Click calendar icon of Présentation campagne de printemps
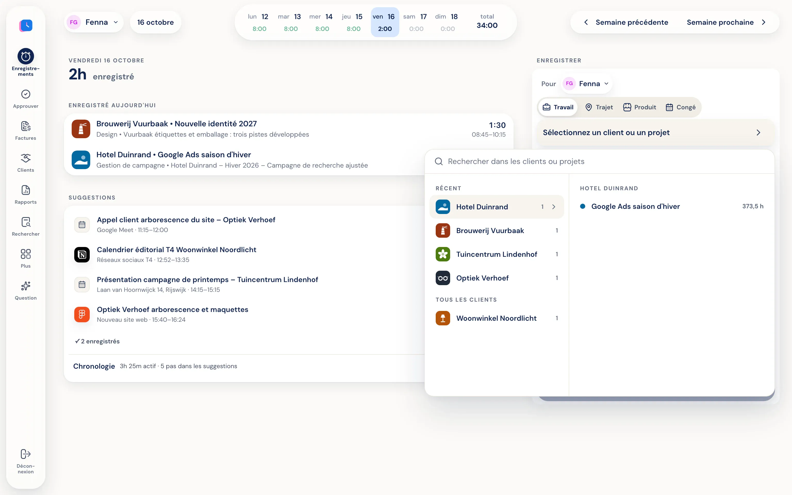This screenshot has width=792, height=495. click(x=82, y=284)
